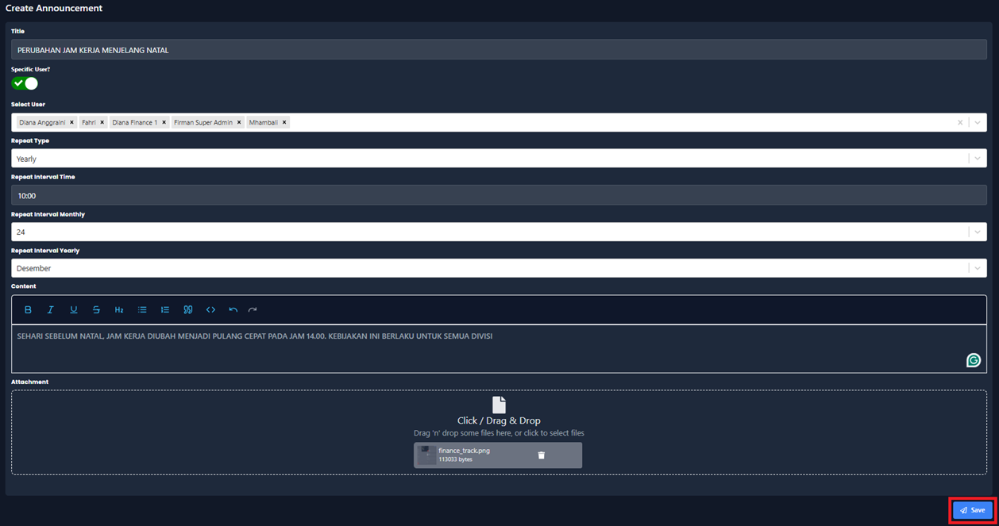Screen dimensions: 999x526
Task: Click the Create Announcement heading
Action: [54, 8]
